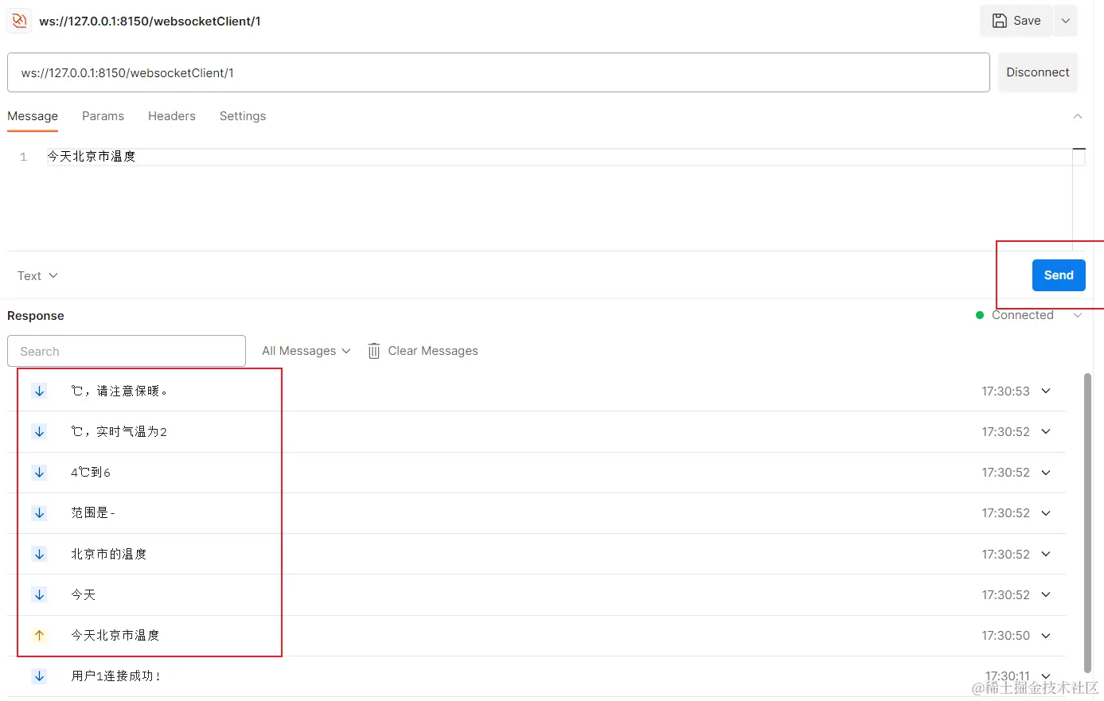1104x701 pixels.
Task: Select the message text ℃，实时气温为2
Action: pos(119,431)
